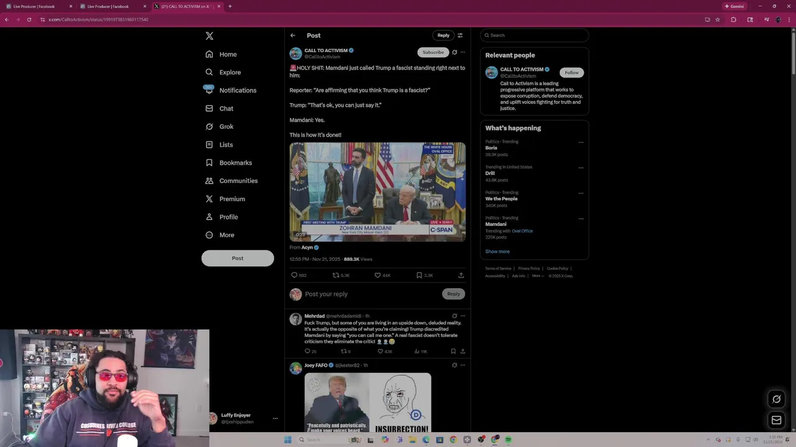Open reply sort filter icon in header
The width and height of the screenshot is (796, 447).
460,35
